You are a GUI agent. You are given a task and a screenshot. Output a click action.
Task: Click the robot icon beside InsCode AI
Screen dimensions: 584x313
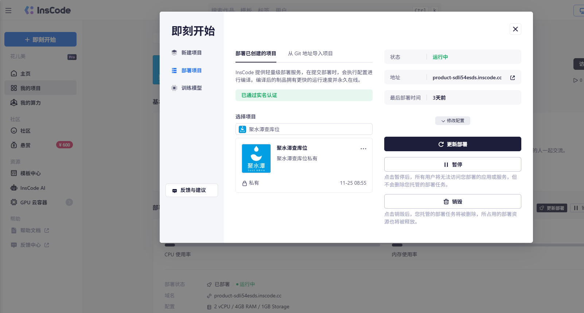point(14,188)
